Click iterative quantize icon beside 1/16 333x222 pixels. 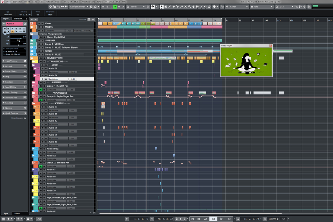tap(297, 7)
